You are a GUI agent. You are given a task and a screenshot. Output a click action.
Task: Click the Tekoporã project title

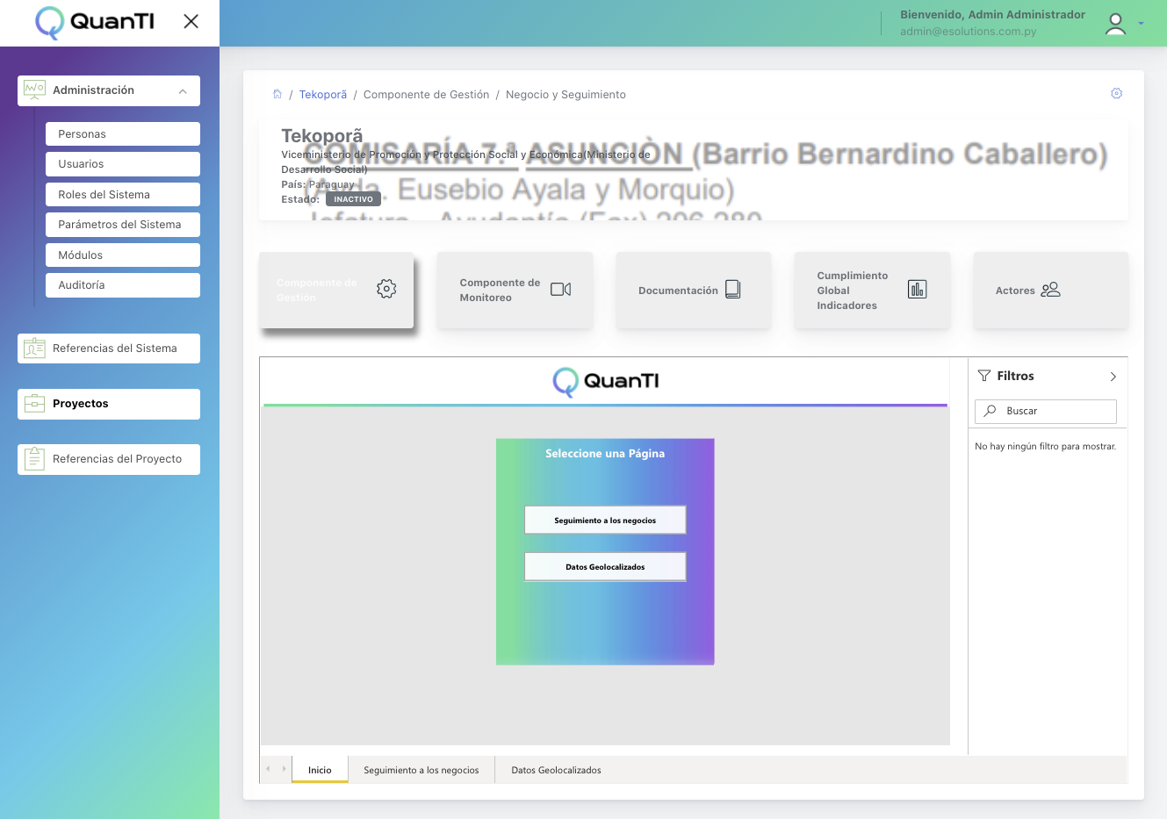coord(322,136)
